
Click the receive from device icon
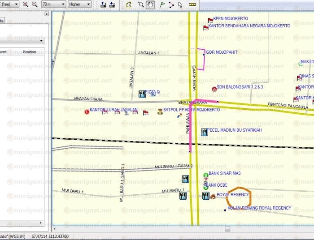coord(112,4)
